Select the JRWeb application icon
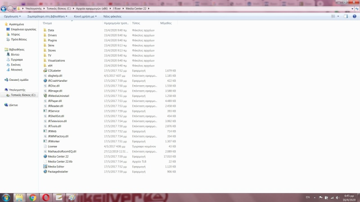360x202 pixels. pos(45,131)
